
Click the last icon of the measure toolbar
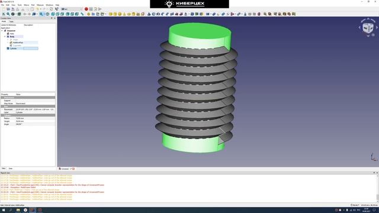294,14
